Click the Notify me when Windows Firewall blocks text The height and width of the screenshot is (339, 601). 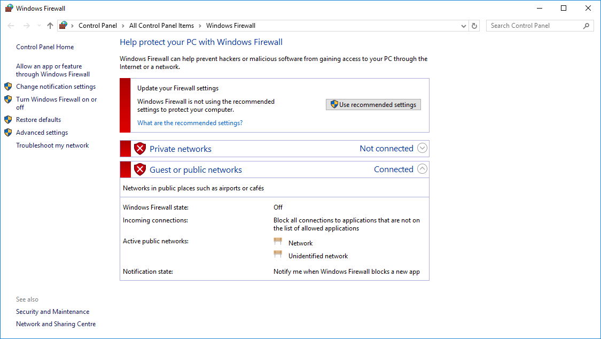(347, 272)
